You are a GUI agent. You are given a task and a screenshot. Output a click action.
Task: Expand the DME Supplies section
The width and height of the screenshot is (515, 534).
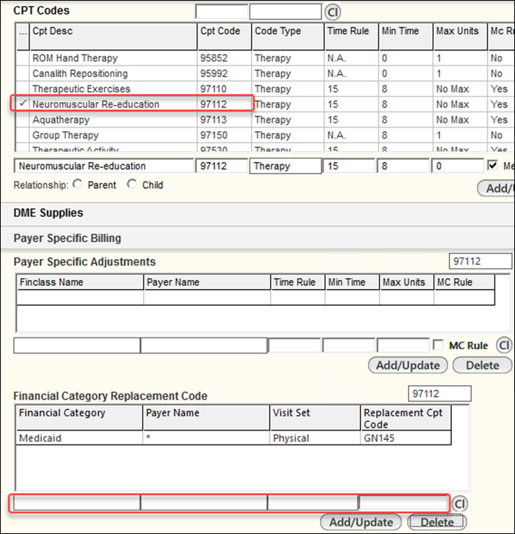click(x=257, y=213)
